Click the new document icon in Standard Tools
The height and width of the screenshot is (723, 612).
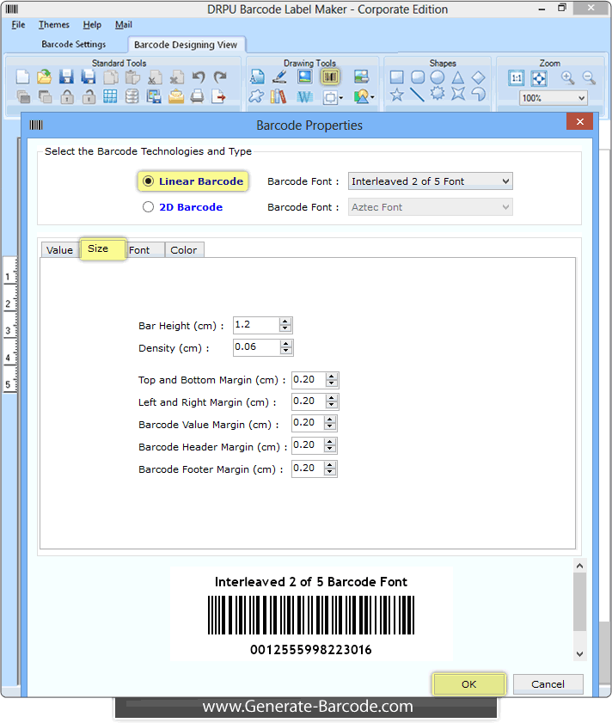[x=23, y=77]
